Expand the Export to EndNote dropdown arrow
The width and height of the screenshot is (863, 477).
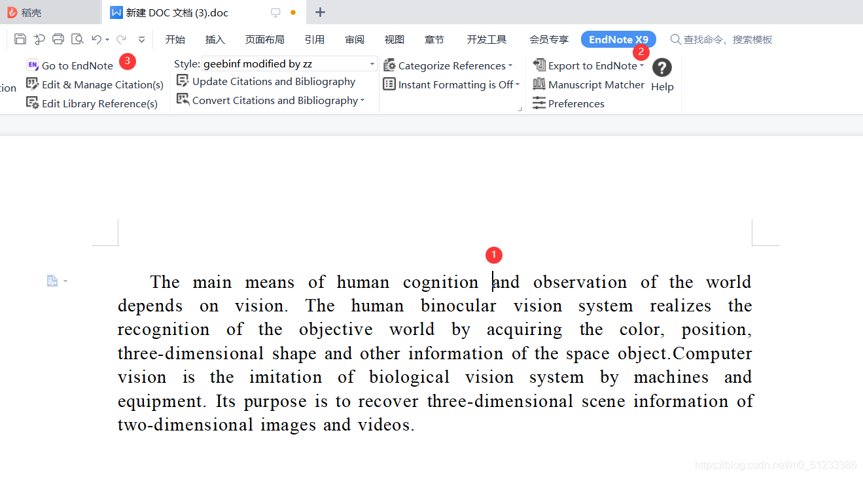642,65
